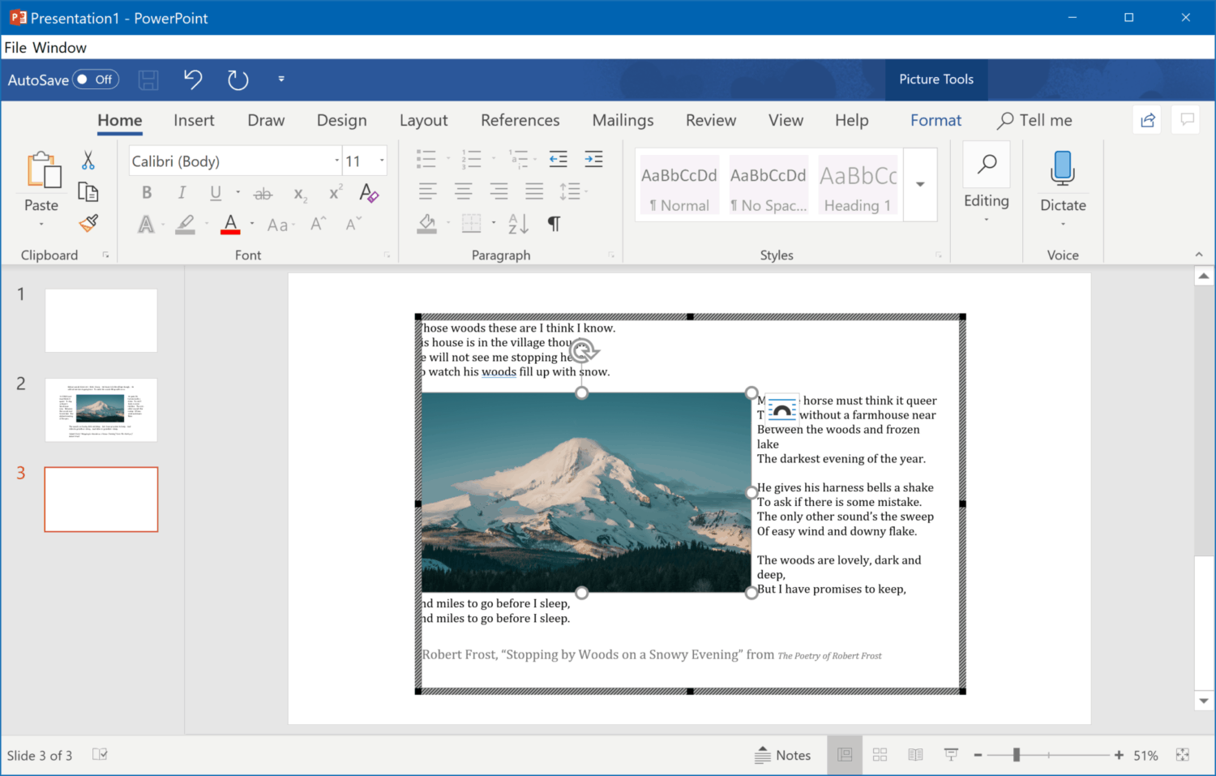Toggle Superscript formatting
Screen dimensions: 1216x776
(x=335, y=192)
